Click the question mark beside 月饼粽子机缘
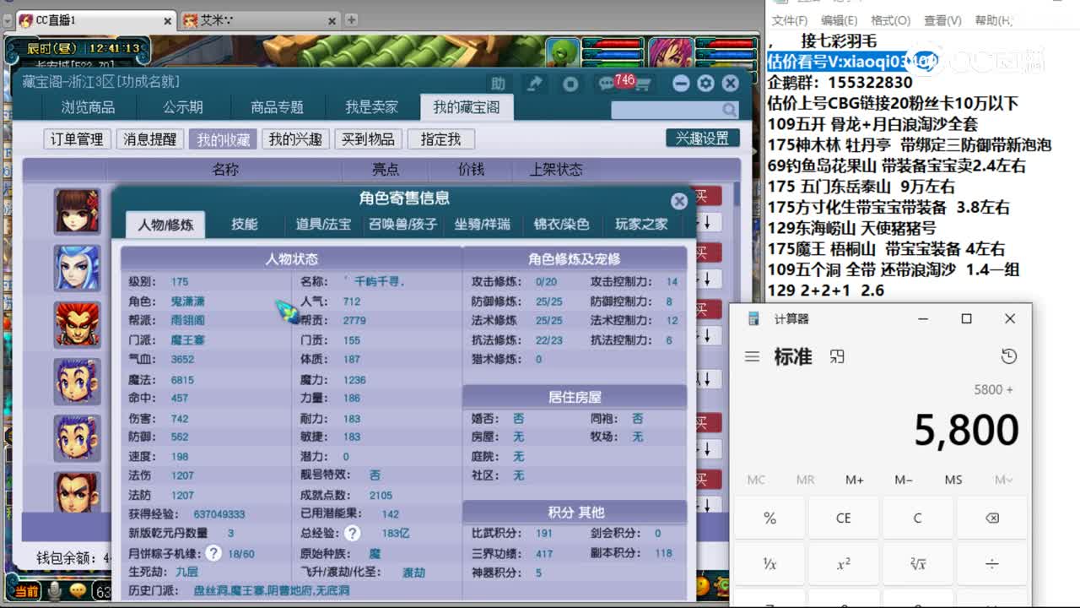The image size is (1080, 608). 213,554
